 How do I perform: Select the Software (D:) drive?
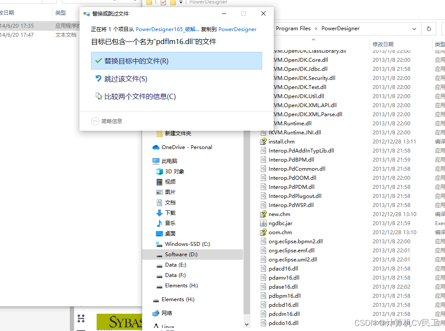point(179,254)
